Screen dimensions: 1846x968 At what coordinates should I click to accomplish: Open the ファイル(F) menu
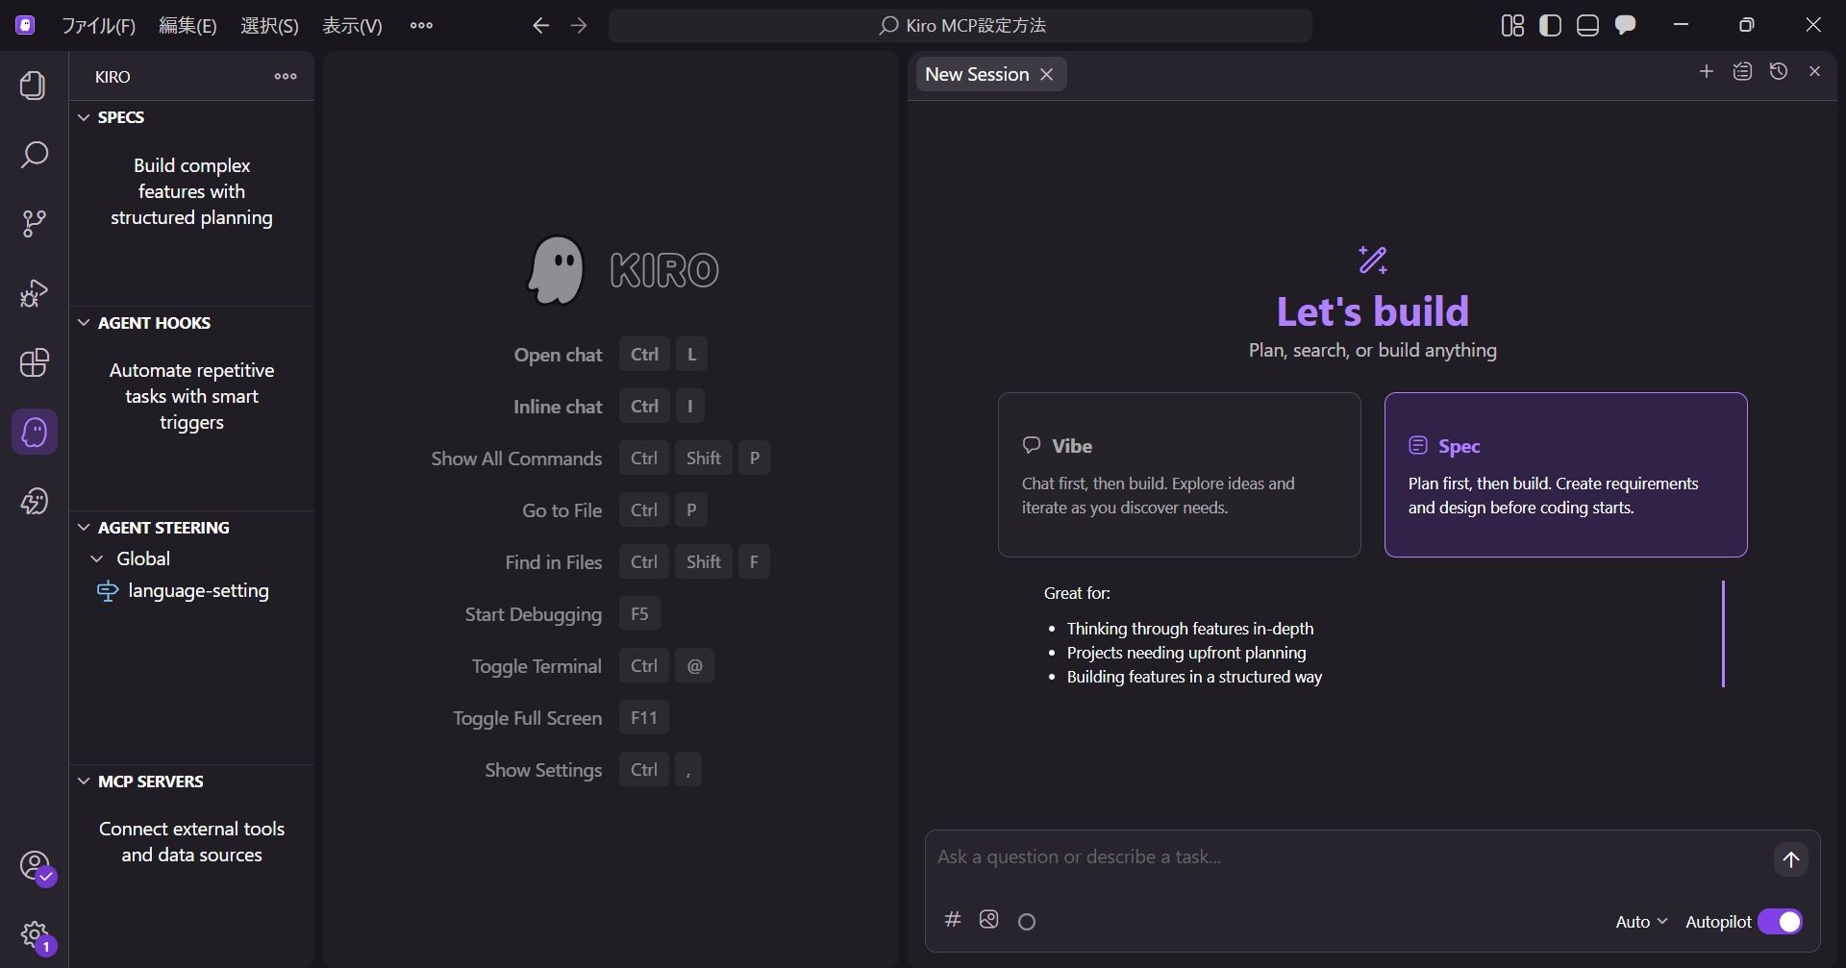coord(98,26)
